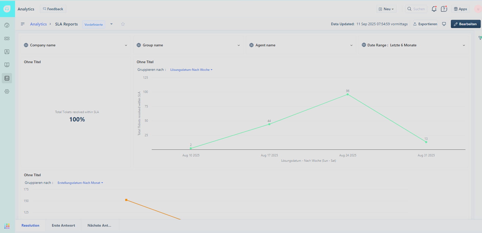This screenshot has width=482, height=233.
Task: Toggle the hamburger navigation menu
Action: point(23,24)
